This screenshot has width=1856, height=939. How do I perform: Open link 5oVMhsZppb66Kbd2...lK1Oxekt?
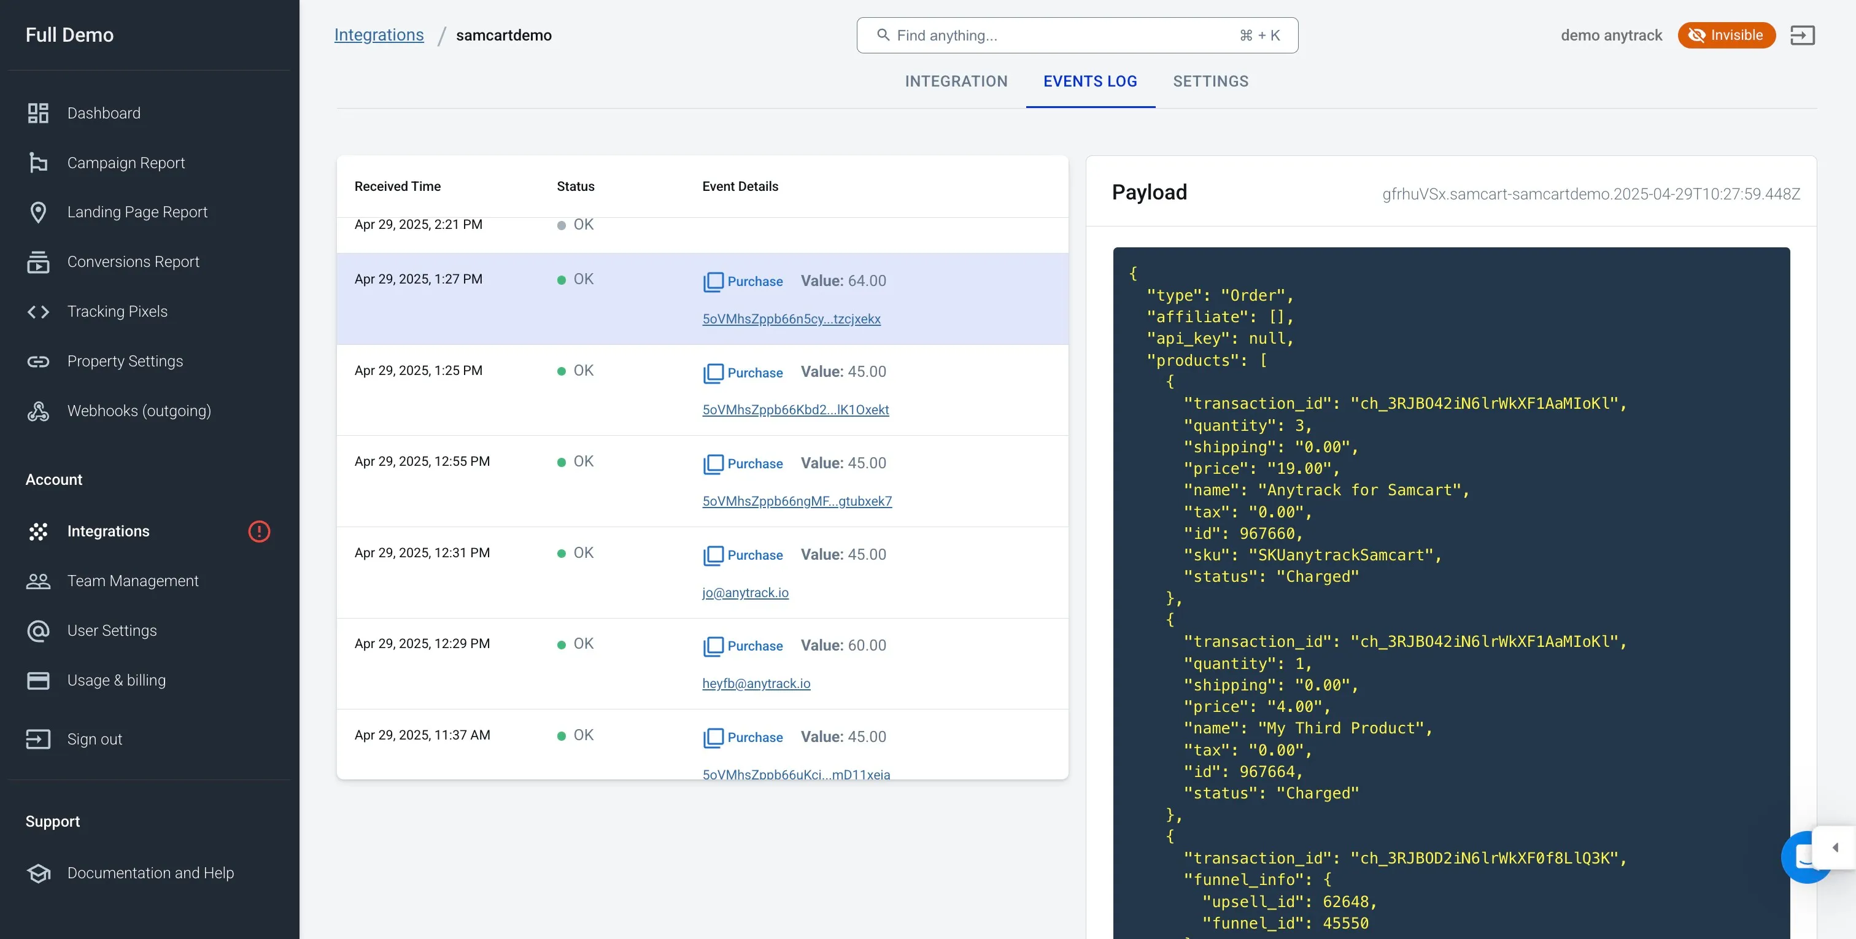[x=795, y=410]
